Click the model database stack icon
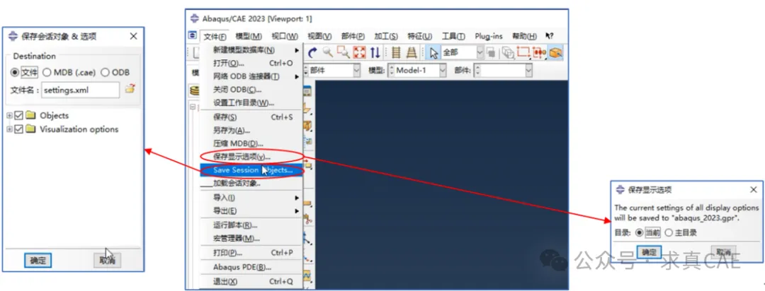This screenshot has height=291, width=765. [x=195, y=90]
